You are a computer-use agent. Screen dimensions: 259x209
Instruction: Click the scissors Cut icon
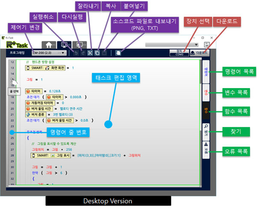click(x=90, y=53)
